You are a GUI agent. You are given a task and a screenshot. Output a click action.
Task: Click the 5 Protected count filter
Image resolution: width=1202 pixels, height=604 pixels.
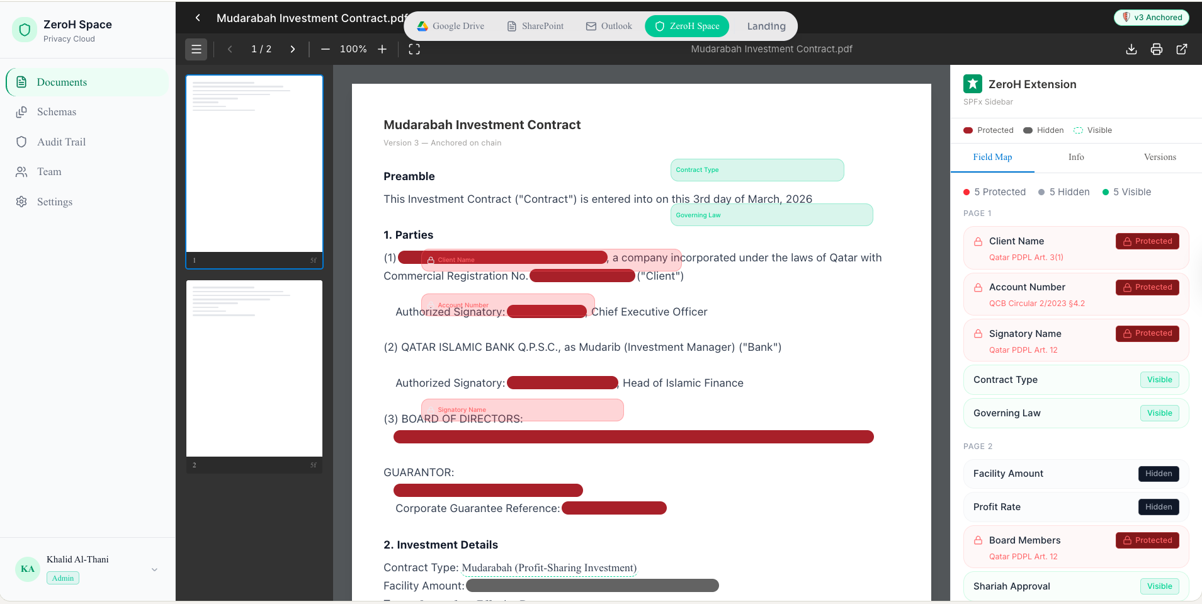[994, 192]
